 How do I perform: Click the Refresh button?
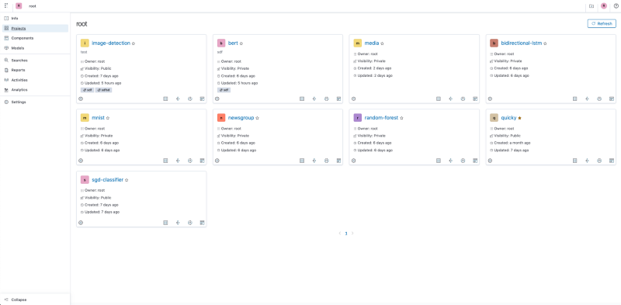tap(602, 24)
